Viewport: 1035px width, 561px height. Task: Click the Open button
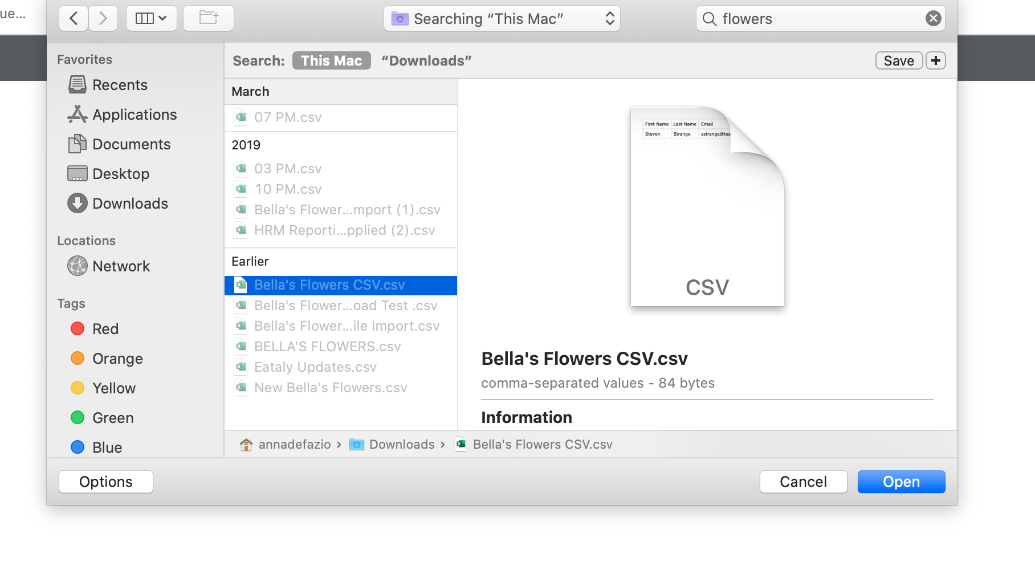(x=901, y=482)
